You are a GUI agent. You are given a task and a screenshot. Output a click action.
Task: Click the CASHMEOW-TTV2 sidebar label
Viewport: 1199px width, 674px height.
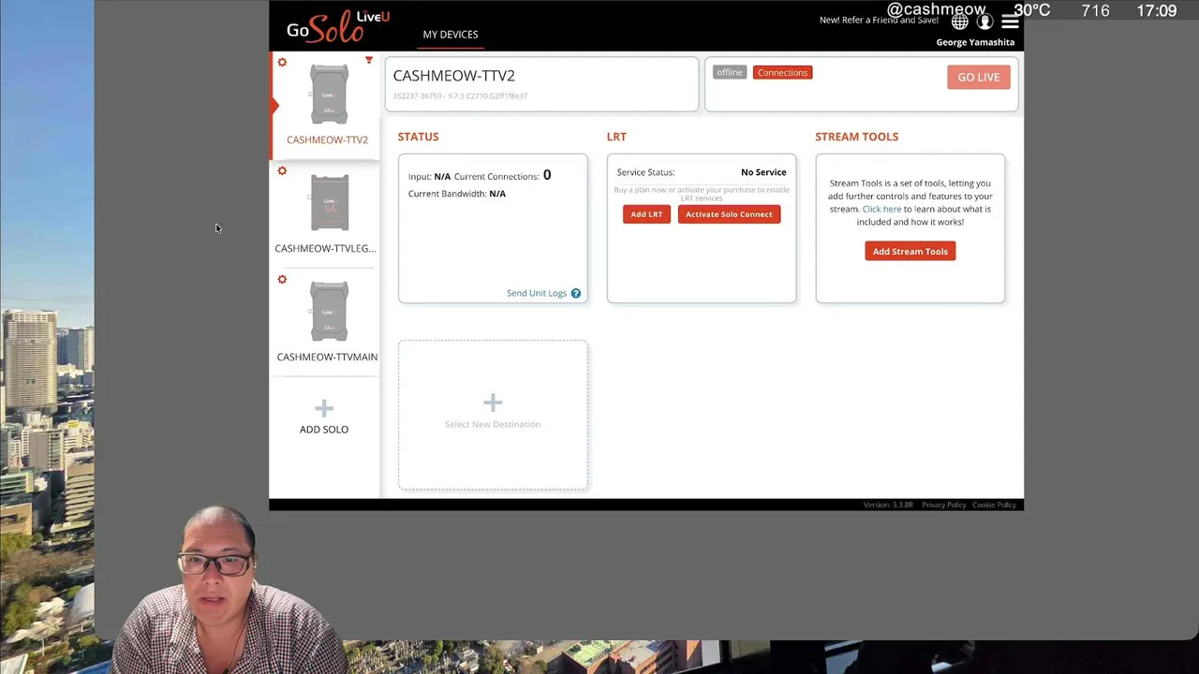(327, 139)
